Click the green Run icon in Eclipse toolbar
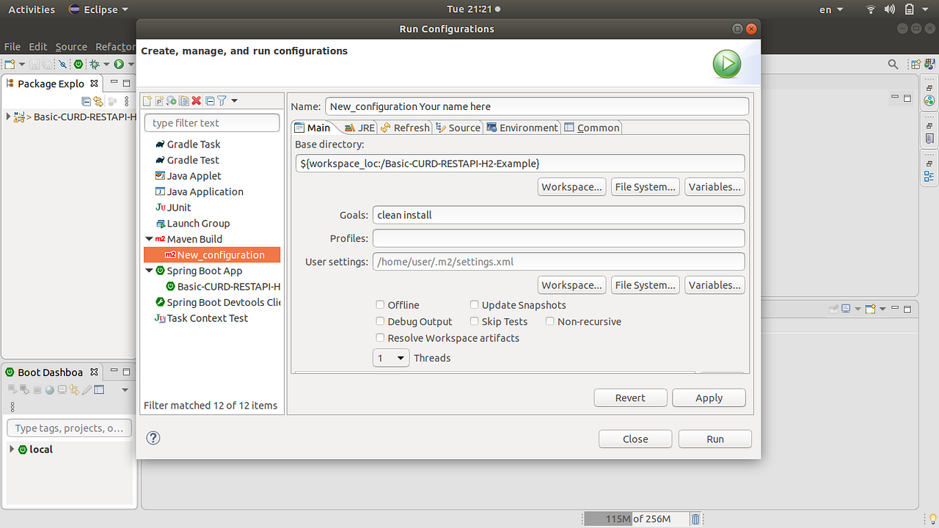This screenshot has width=939, height=528. click(119, 65)
